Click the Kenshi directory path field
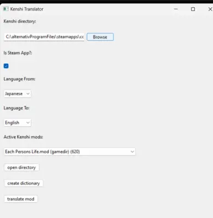Image resolution: width=213 pixels, height=218 pixels. (44, 37)
